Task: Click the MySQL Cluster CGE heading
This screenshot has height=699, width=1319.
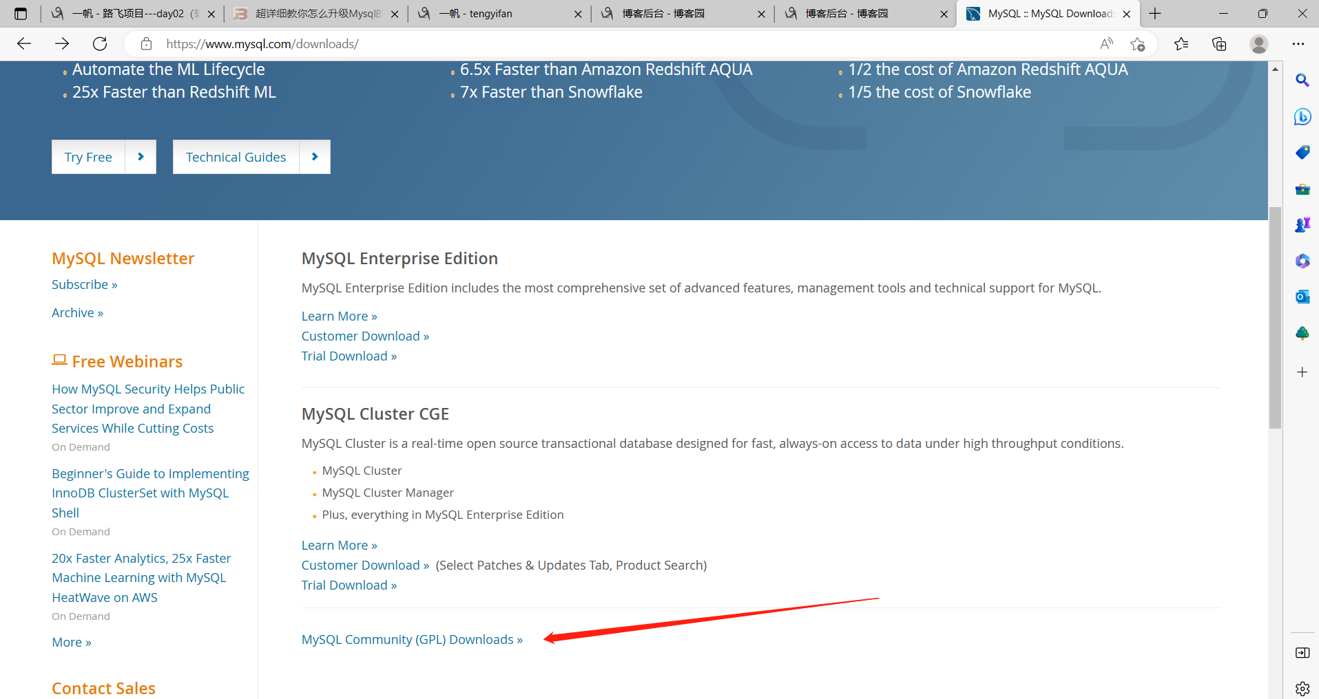Action: pyautogui.click(x=375, y=414)
